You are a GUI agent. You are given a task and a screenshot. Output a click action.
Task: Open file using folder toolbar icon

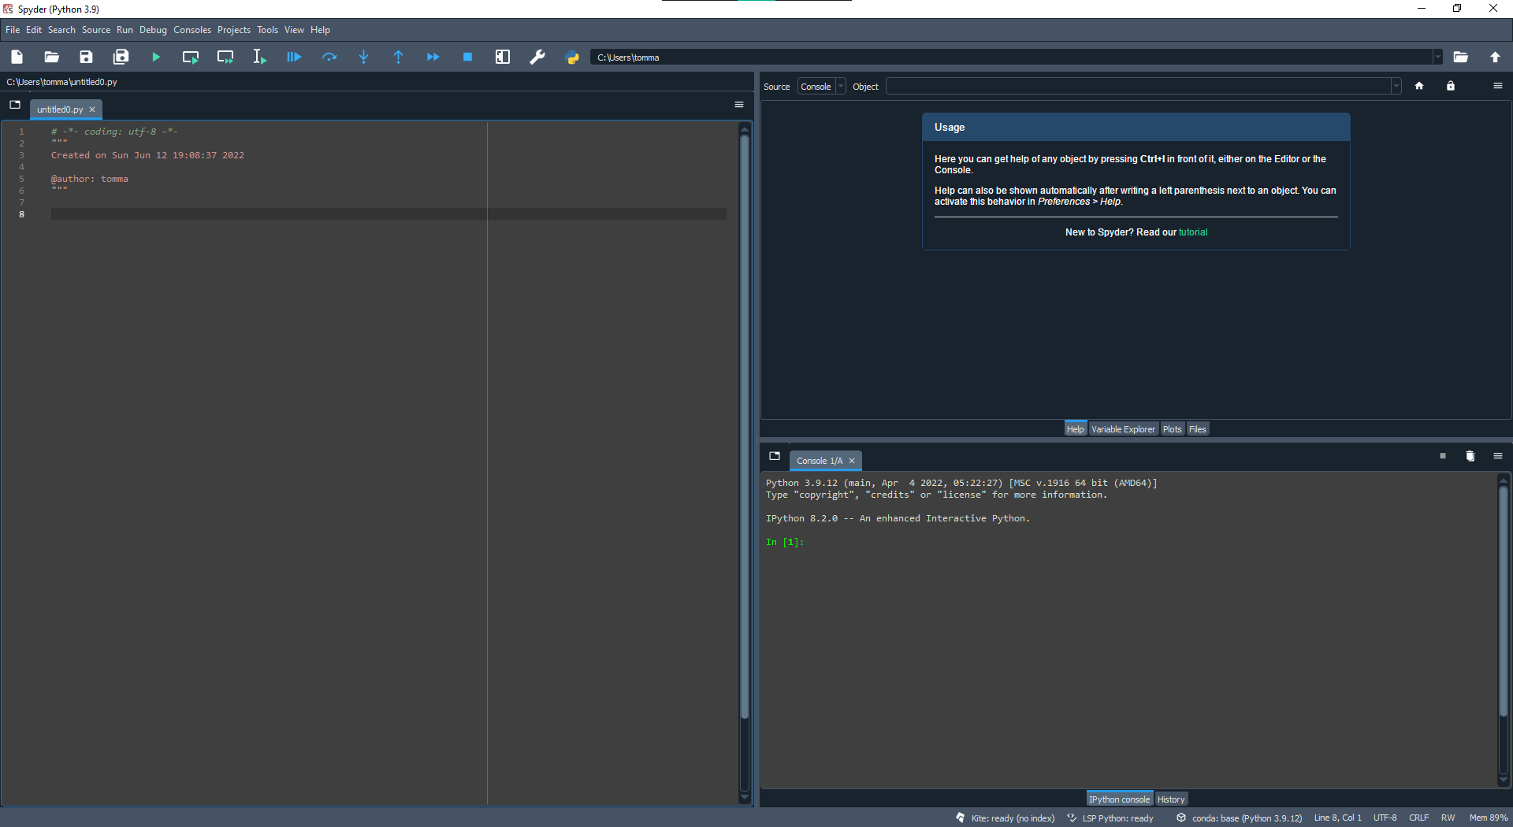point(51,57)
